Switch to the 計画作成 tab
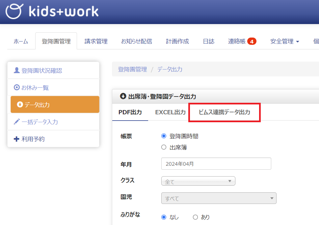The image size is (319, 225). click(177, 41)
